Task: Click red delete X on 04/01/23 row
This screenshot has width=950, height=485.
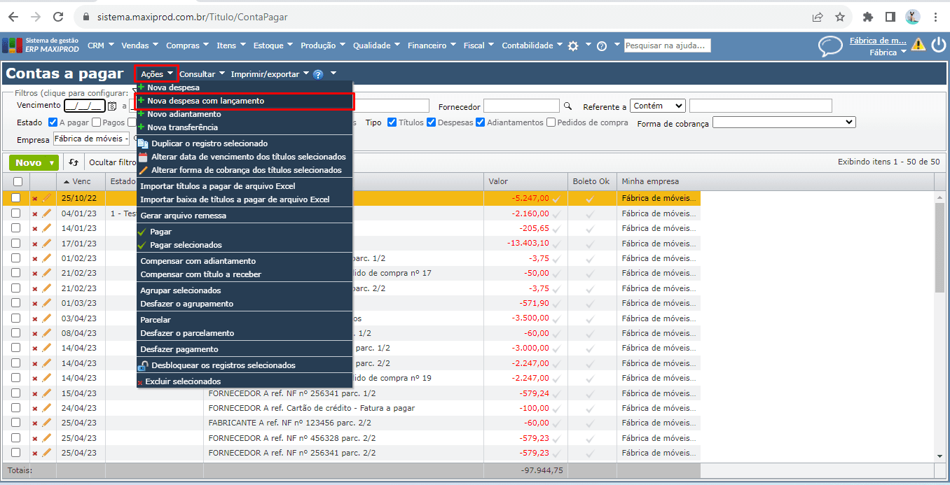Action: click(34, 213)
